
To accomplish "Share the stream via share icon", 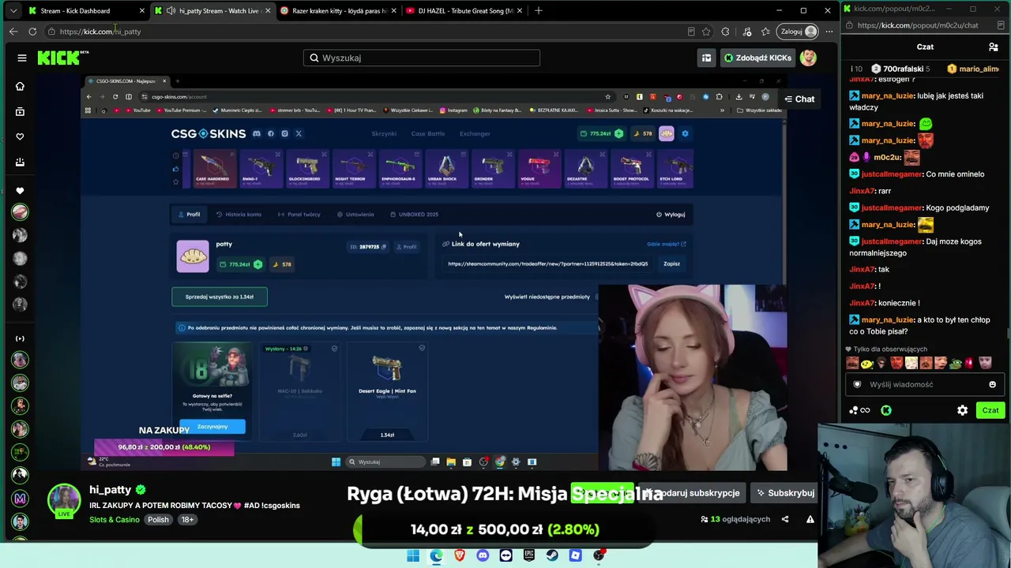I will pos(785,519).
